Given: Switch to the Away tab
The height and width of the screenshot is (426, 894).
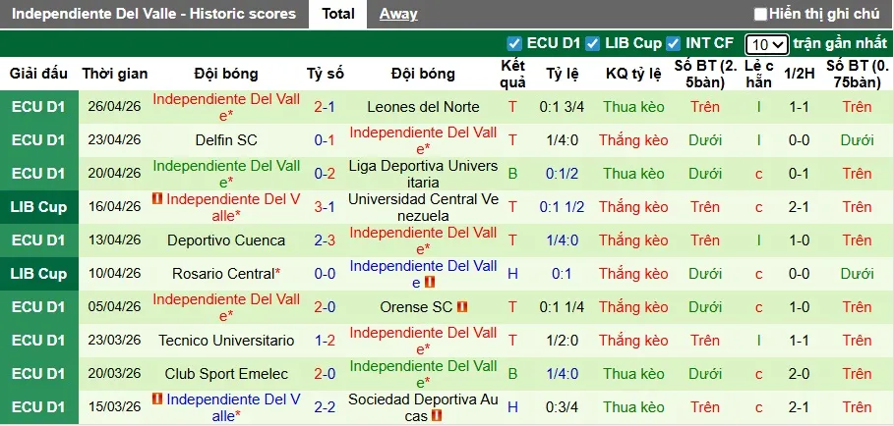Looking at the screenshot, I should [398, 14].
